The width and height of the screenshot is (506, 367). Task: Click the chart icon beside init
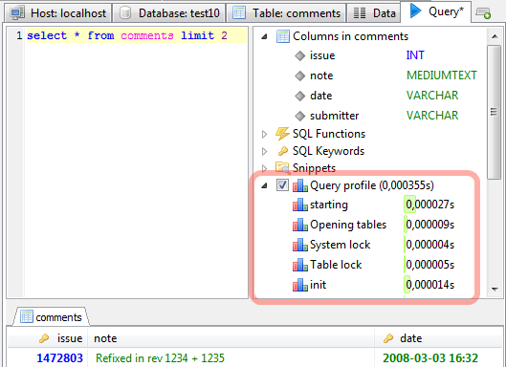[x=300, y=285]
